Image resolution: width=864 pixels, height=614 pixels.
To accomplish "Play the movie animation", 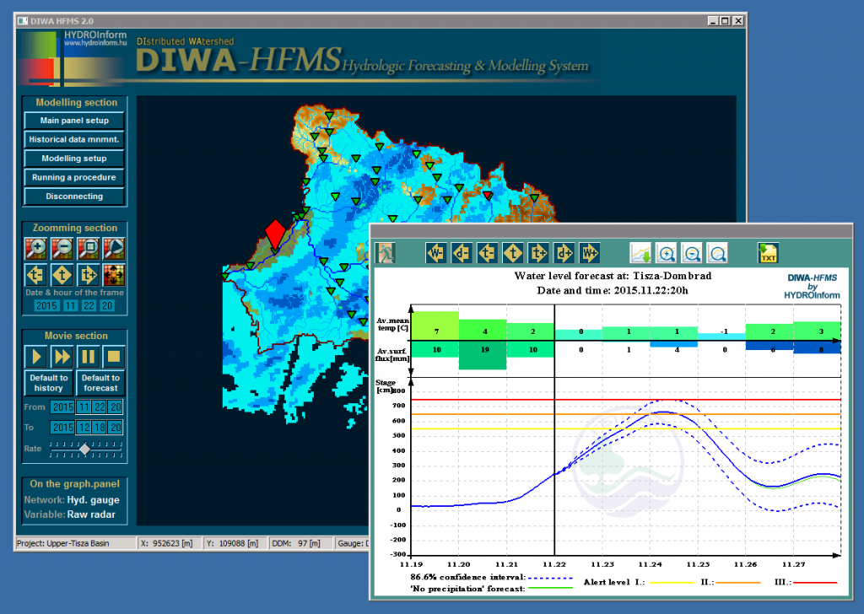I will (35, 355).
